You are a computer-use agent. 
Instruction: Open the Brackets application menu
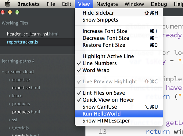click(x=28, y=4)
